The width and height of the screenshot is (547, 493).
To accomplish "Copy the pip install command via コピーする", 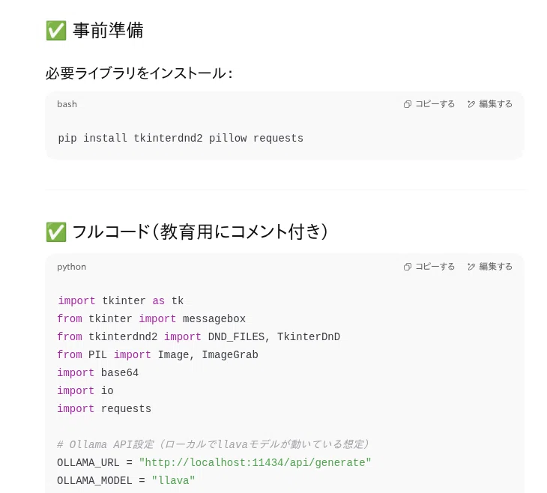I will coord(435,104).
